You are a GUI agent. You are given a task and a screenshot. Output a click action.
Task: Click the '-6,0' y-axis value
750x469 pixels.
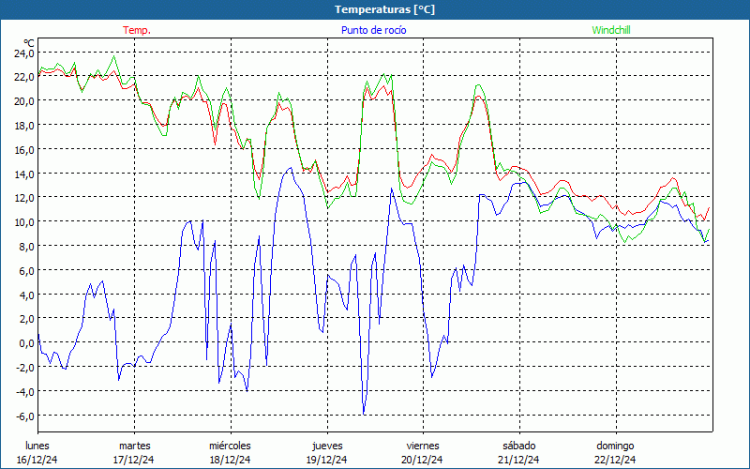(24, 416)
